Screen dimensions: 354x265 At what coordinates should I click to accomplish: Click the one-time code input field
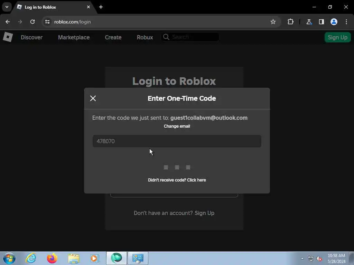177,141
